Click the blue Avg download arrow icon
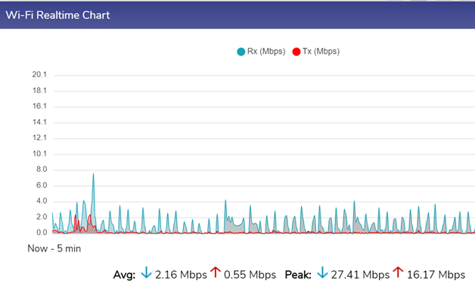This screenshot has width=475, height=293. [147, 273]
